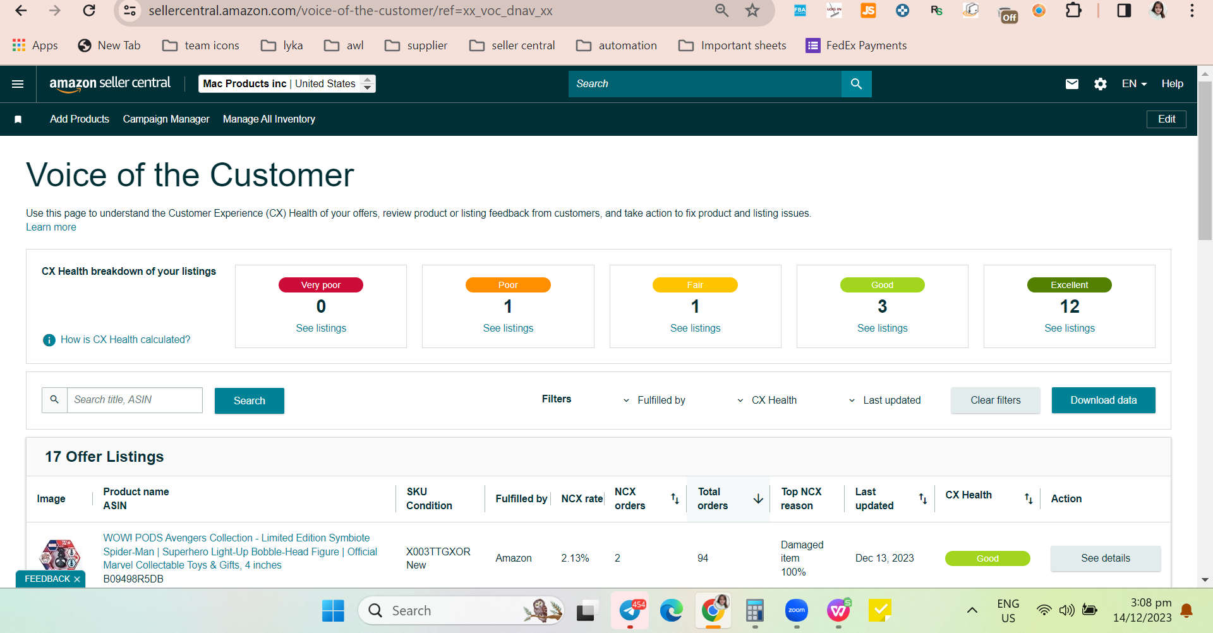Expand the CX Health filter
Viewport: 1213px width, 633px height.
pos(766,401)
